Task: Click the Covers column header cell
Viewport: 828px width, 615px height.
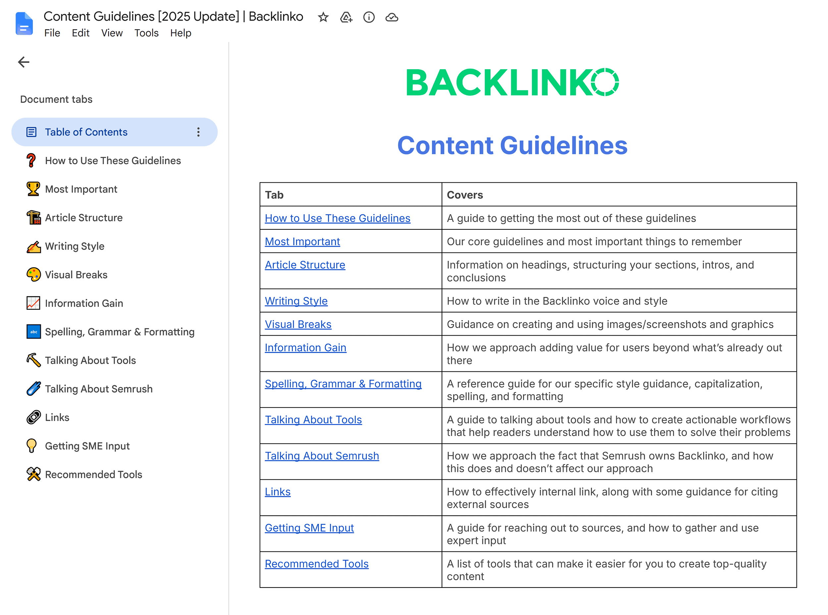Action: pos(619,194)
